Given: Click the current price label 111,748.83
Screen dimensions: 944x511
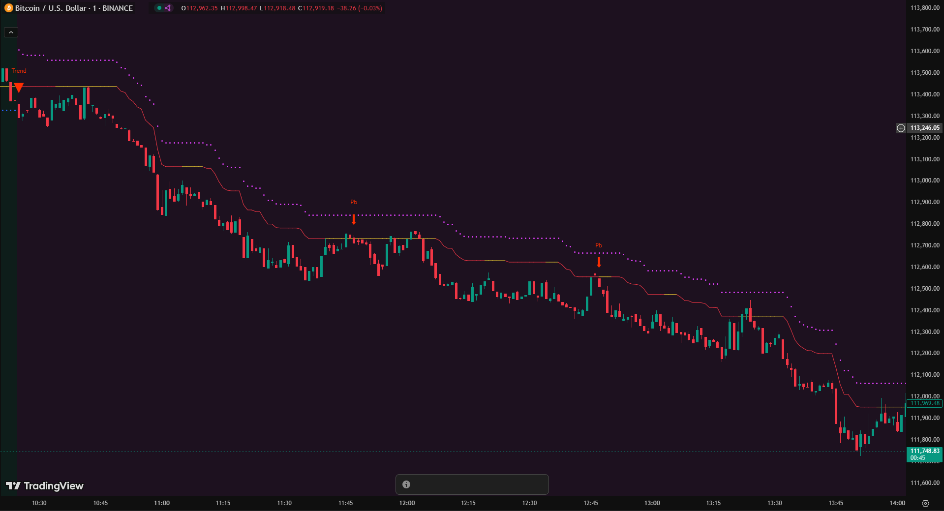Looking at the screenshot, I should tap(924, 451).
